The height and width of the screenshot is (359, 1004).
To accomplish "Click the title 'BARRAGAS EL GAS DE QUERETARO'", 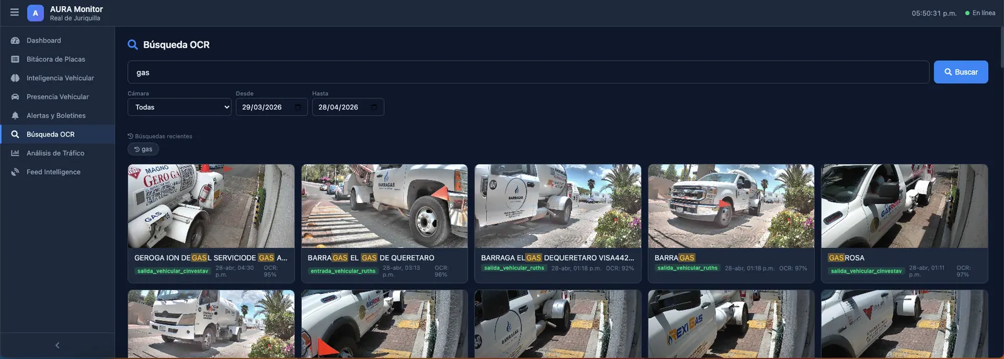I will point(371,258).
